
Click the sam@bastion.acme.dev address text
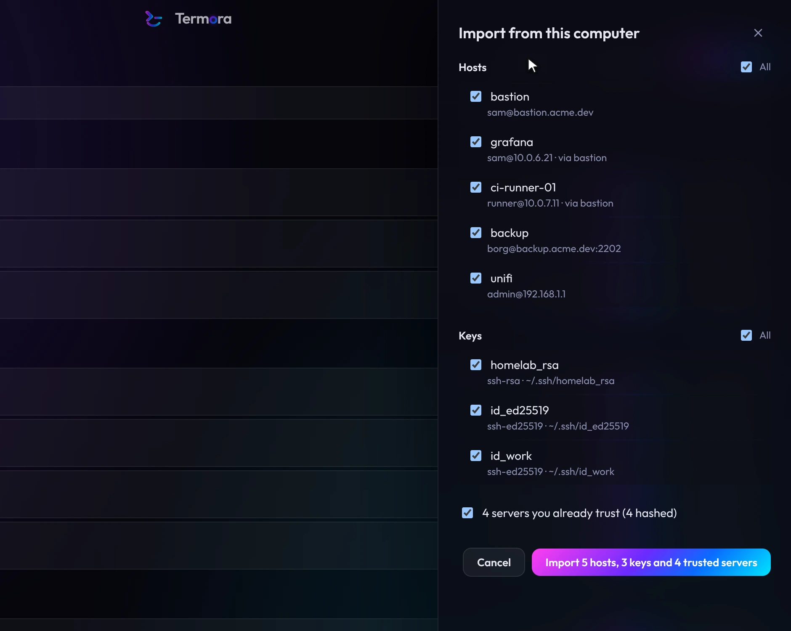(540, 113)
